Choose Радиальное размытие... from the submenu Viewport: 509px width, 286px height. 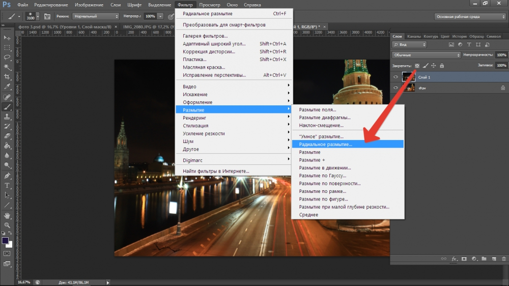(325, 145)
